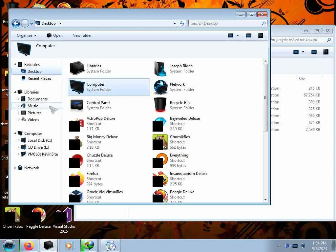Show hidden system tray icons
The image size is (336, 252).
(x=279, y=246)
